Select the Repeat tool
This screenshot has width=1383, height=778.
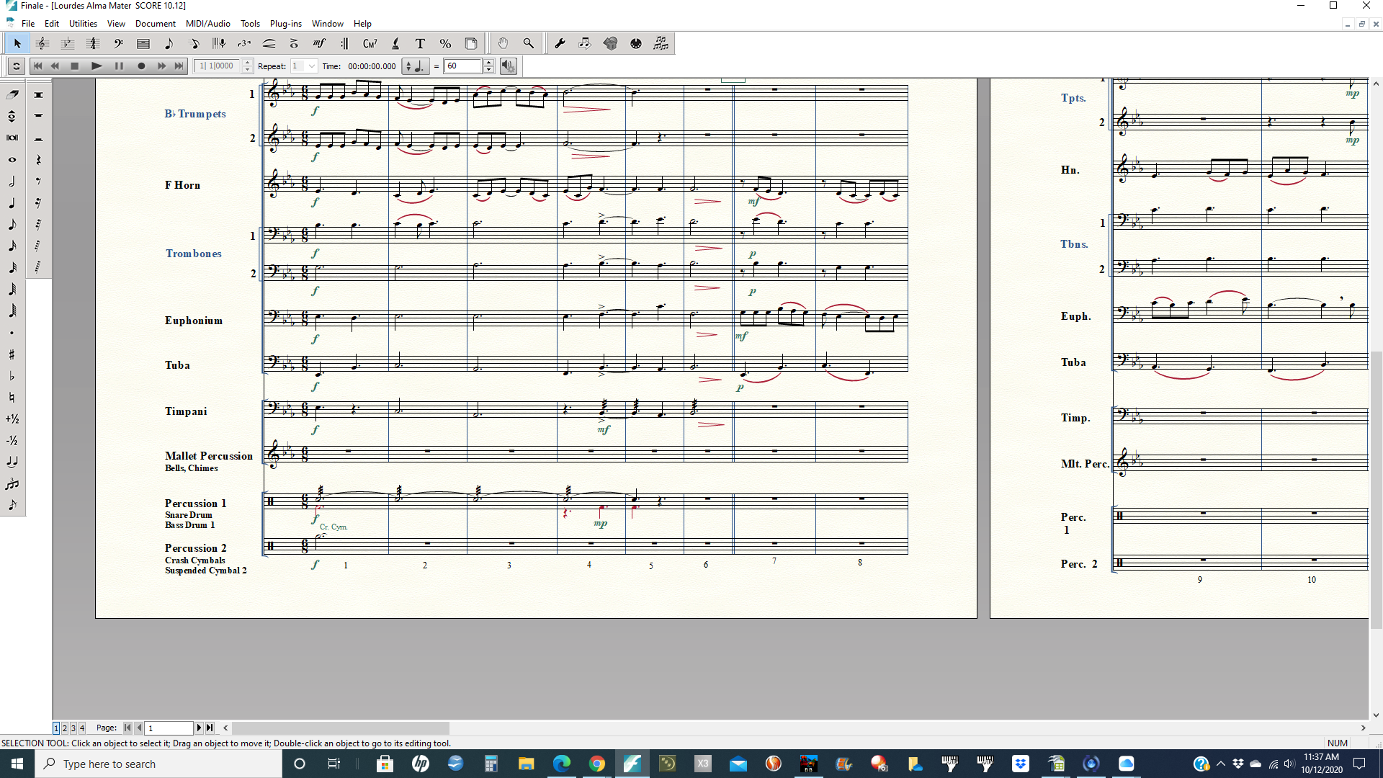[x=344, y=44]
